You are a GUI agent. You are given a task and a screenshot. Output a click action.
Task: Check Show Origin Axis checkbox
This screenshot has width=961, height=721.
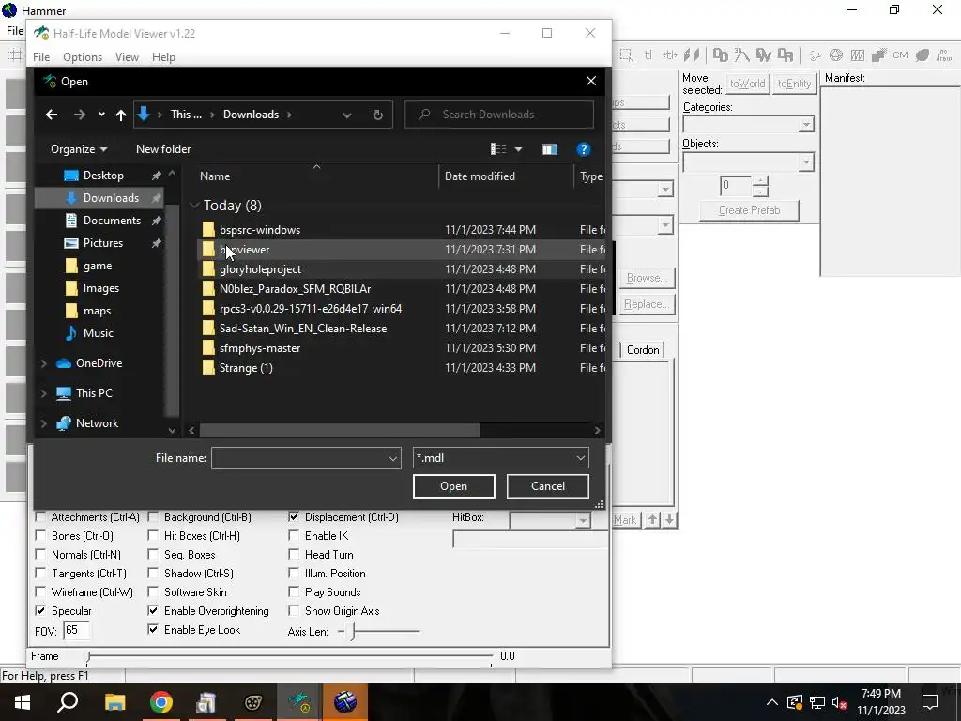[x=294, y=610]
